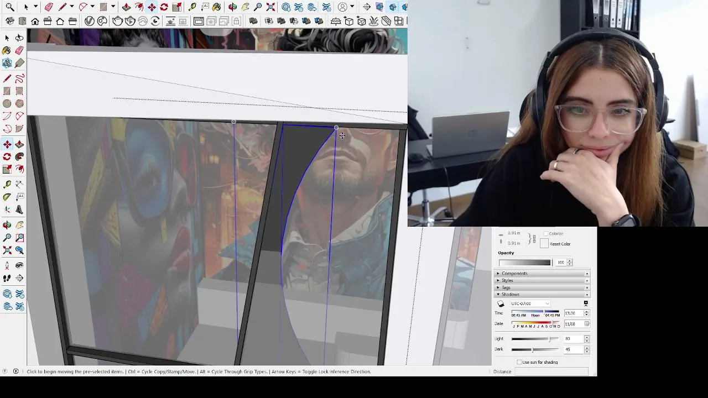
Task: Select the Offset tool in left toolbar
Action: point(19,168)
